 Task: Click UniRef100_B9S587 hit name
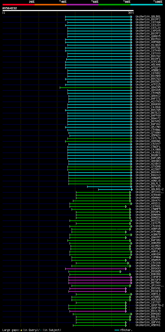(x=148, y=82)
